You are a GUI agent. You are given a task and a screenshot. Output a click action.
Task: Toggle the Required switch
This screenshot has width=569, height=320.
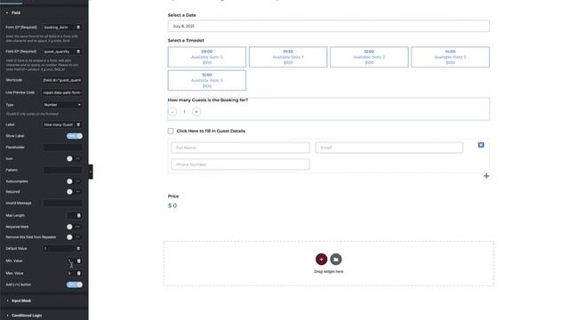pos(74,192)
